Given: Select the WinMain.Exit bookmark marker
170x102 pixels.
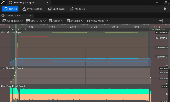Looking at the screenshot, I should 158,29.
